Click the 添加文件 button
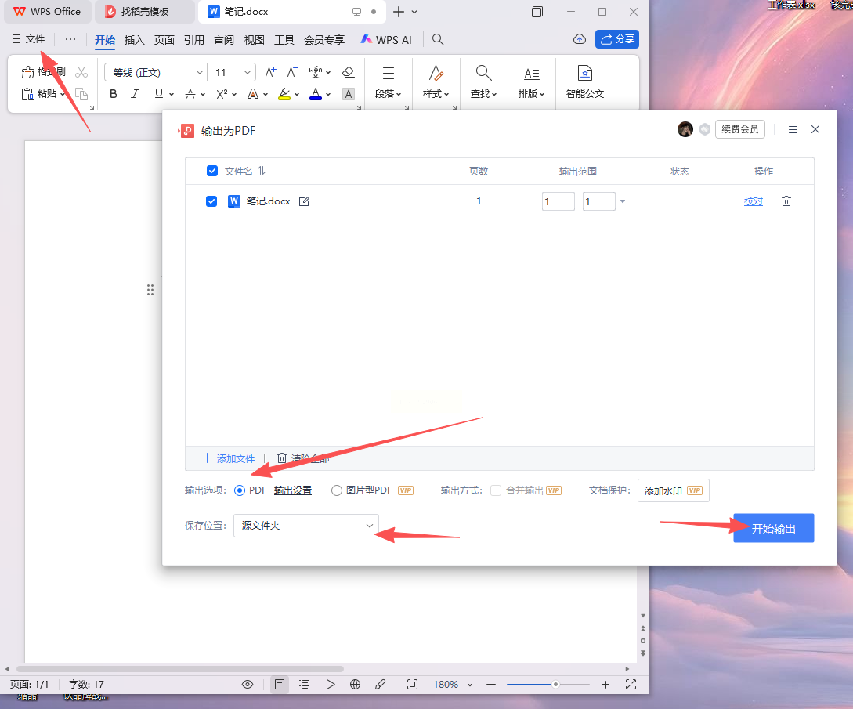The width and height of the screenshot is (853, 709). tap(229, 458)
